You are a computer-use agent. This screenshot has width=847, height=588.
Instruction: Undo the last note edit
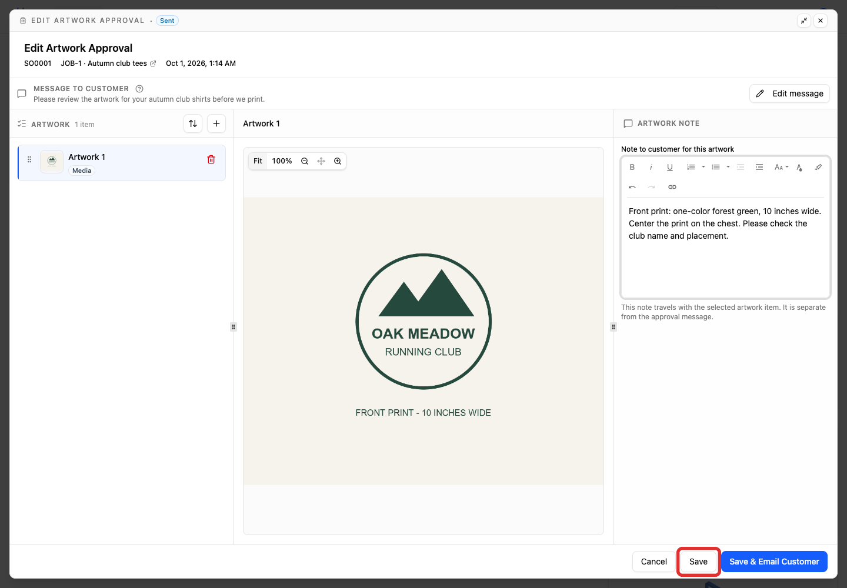(x=632, y=187)
